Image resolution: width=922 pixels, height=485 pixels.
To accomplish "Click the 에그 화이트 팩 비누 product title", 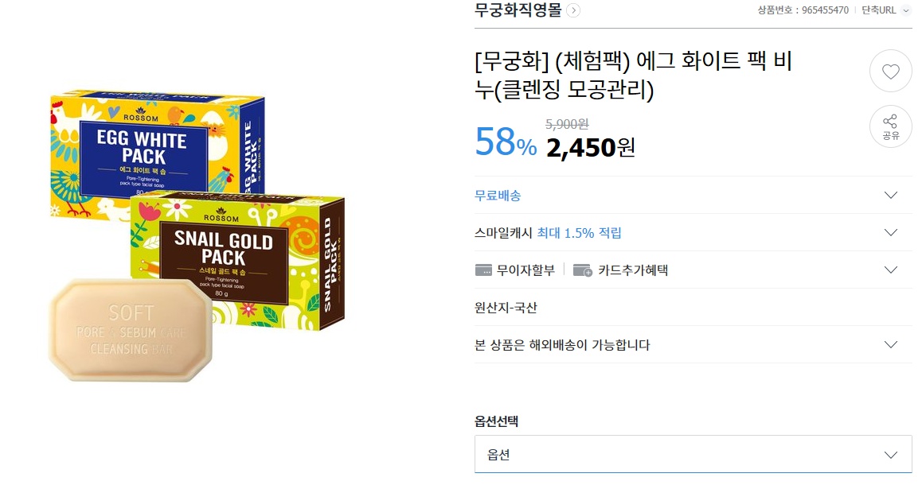I will (633, 76).
